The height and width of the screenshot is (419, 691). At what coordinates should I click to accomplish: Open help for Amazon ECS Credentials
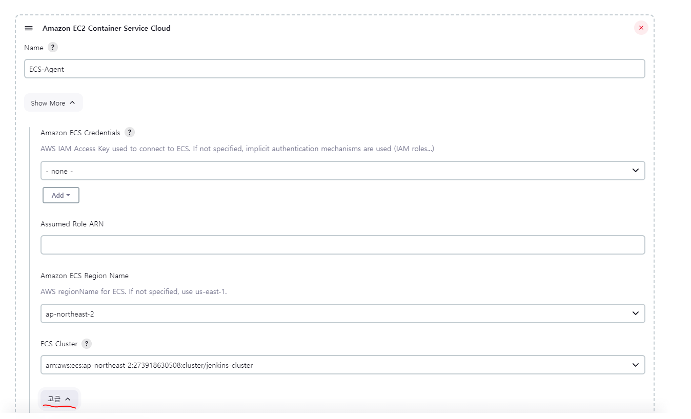(x=130, y=132)
